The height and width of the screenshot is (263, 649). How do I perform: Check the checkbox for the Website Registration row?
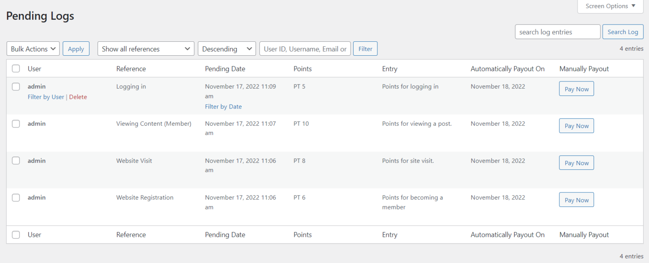16,197
